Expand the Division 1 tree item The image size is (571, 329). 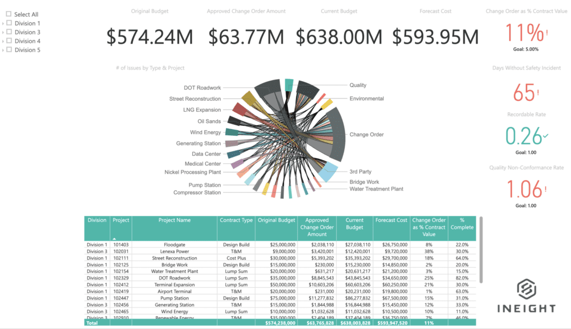click(3, 23)
